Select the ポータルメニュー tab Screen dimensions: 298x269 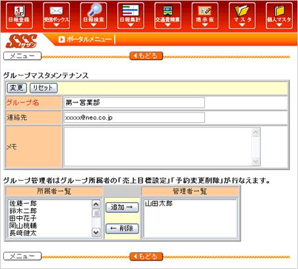85,40
